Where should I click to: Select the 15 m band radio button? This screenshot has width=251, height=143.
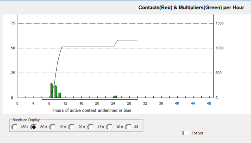[91, 127]
